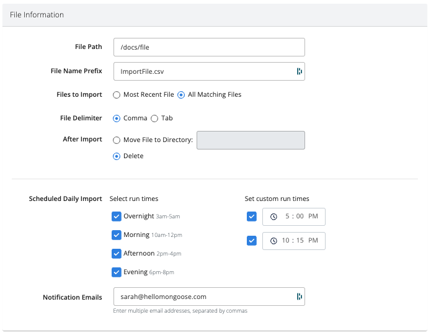This screenshot has height=335, width=431.
Task: Choose Tab as the file delimiter
Action: (154, 118)
